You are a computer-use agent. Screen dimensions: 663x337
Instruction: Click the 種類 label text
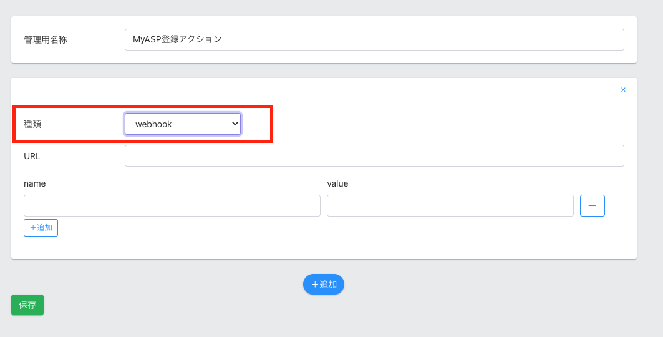32,124
